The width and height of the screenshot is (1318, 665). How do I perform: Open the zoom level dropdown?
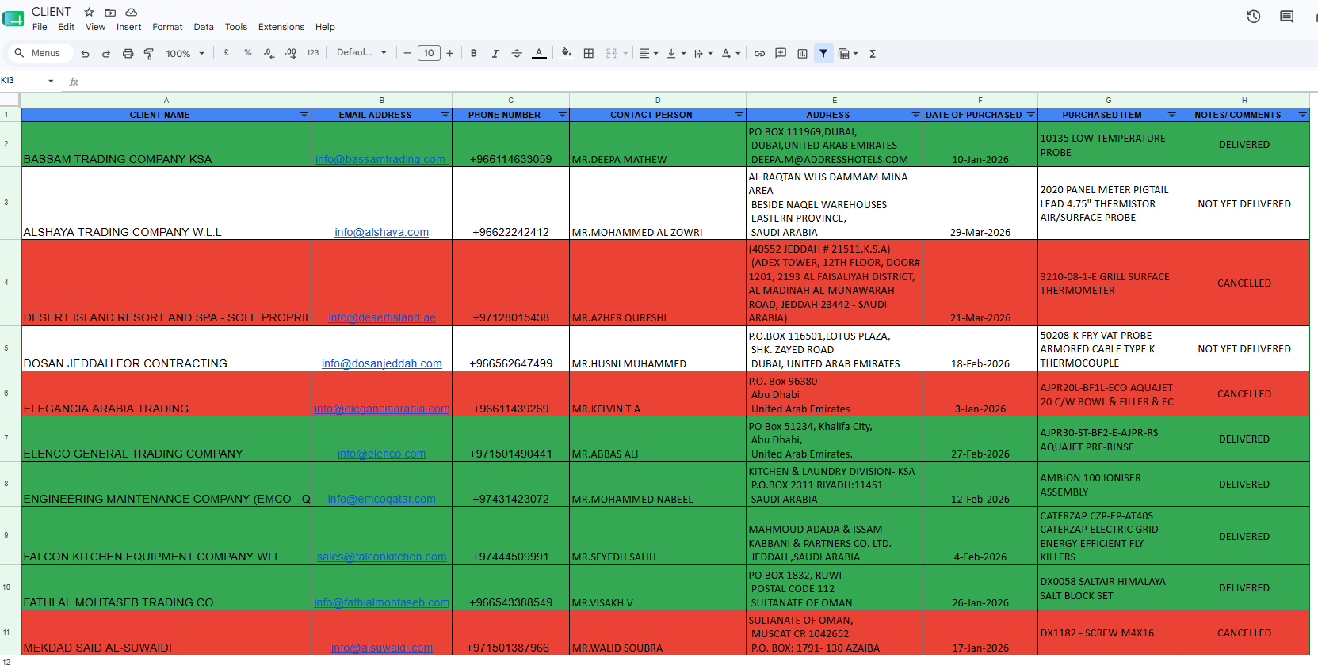point(185,54)
